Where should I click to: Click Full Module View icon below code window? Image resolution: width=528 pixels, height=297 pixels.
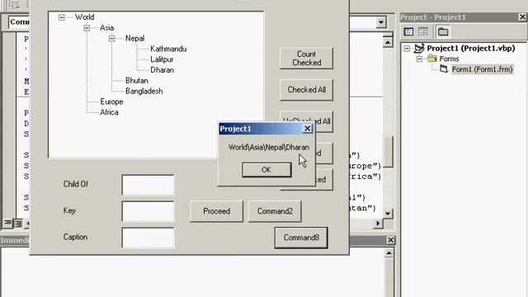18,223
